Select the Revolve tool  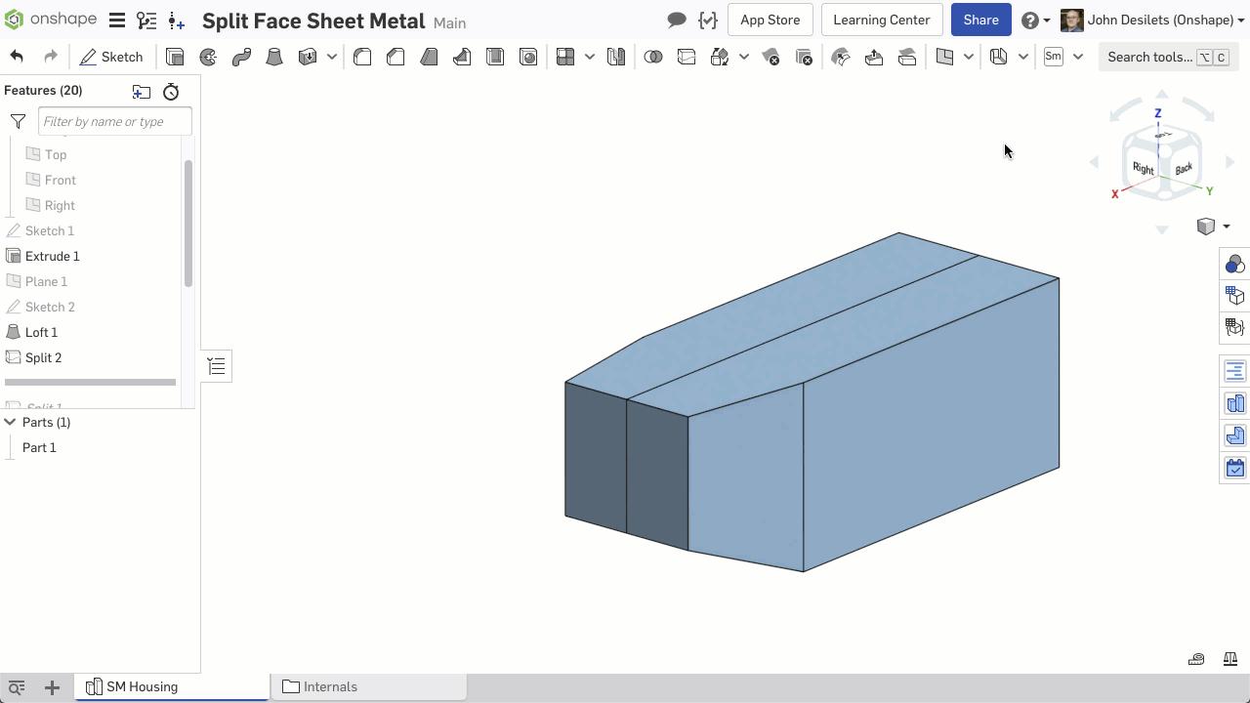208,57
